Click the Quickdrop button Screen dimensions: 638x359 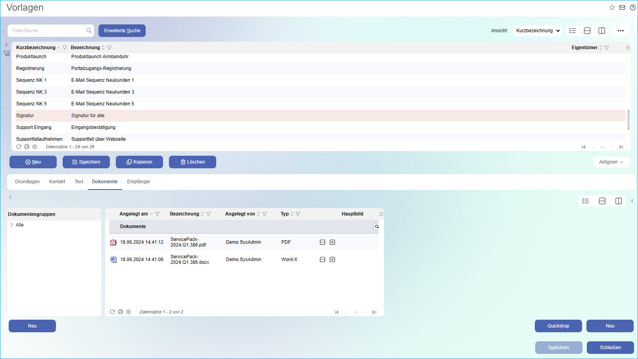(x=558, y=326)
